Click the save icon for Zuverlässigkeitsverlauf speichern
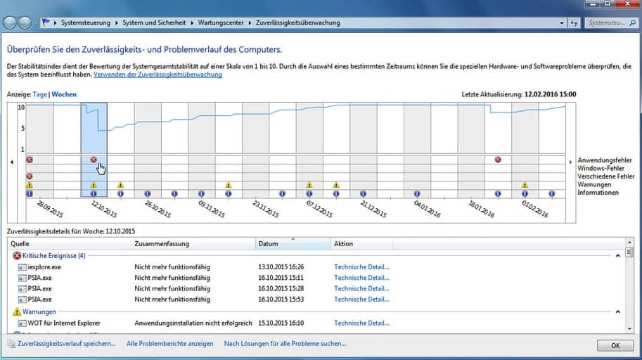642x360 pixels. point(11,344)
